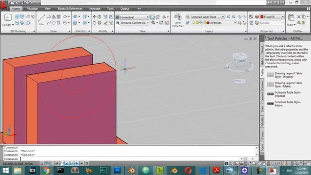Click the Windows Start button
This screenshot has height=175, width=311.
[5, 170]
